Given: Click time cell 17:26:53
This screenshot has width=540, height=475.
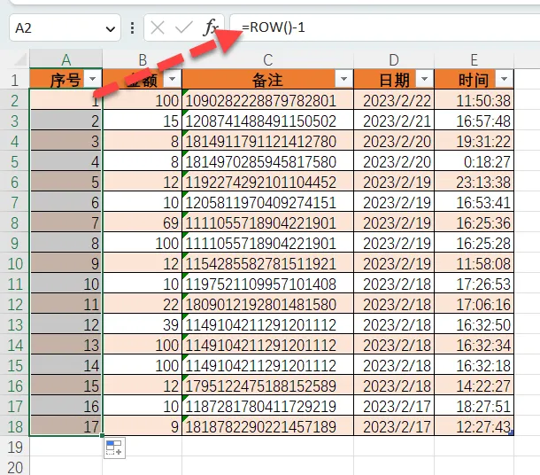Looking at the screenshot, I should [x=474, y=284].
